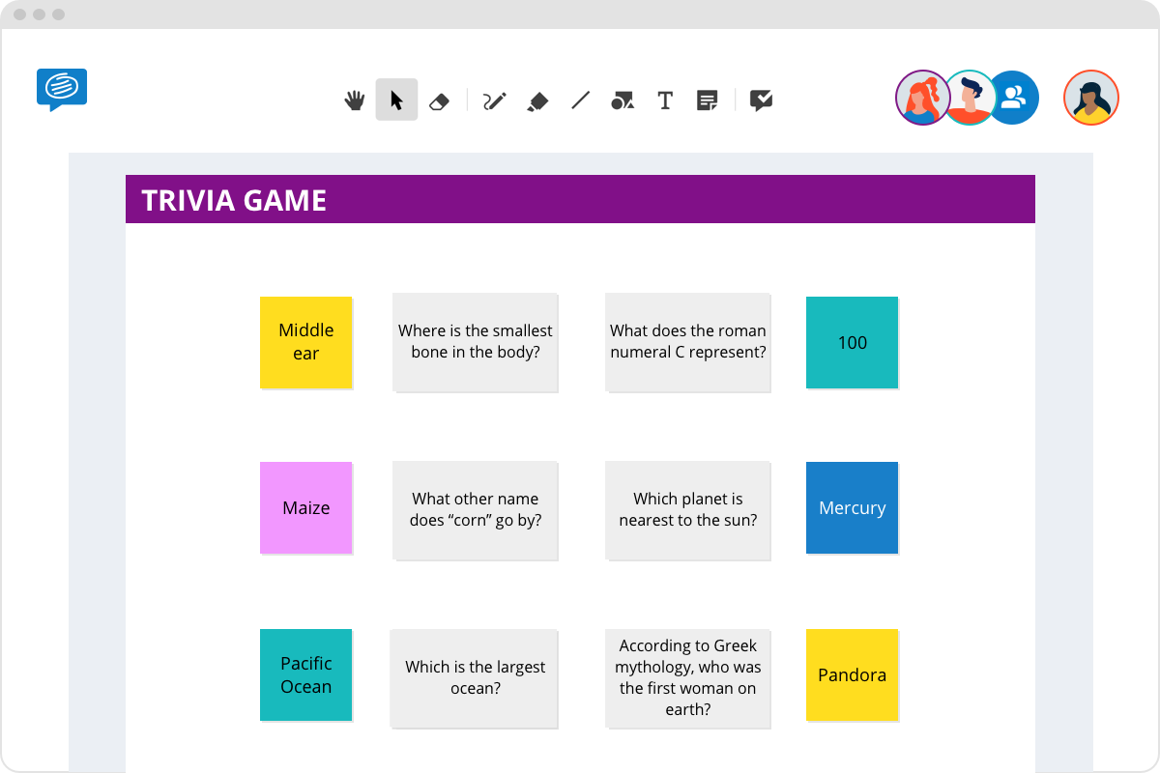The width and height of the screenshot is (1160, 773).
Task: Open the profile avatar with yellow shirt
Action: click(x=1091, y=98)
